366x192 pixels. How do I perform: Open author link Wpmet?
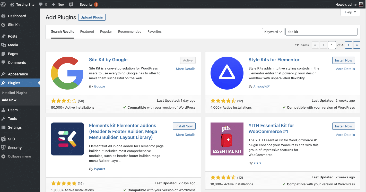(100, 169)
